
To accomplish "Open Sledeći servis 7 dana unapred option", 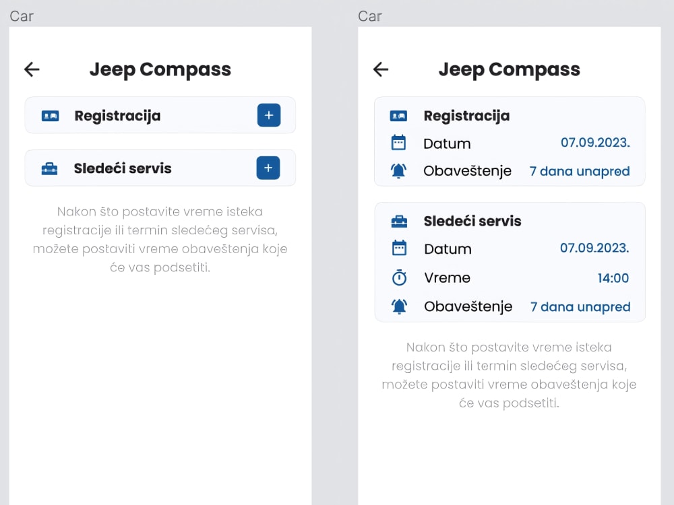I will [x=580, y=306].
